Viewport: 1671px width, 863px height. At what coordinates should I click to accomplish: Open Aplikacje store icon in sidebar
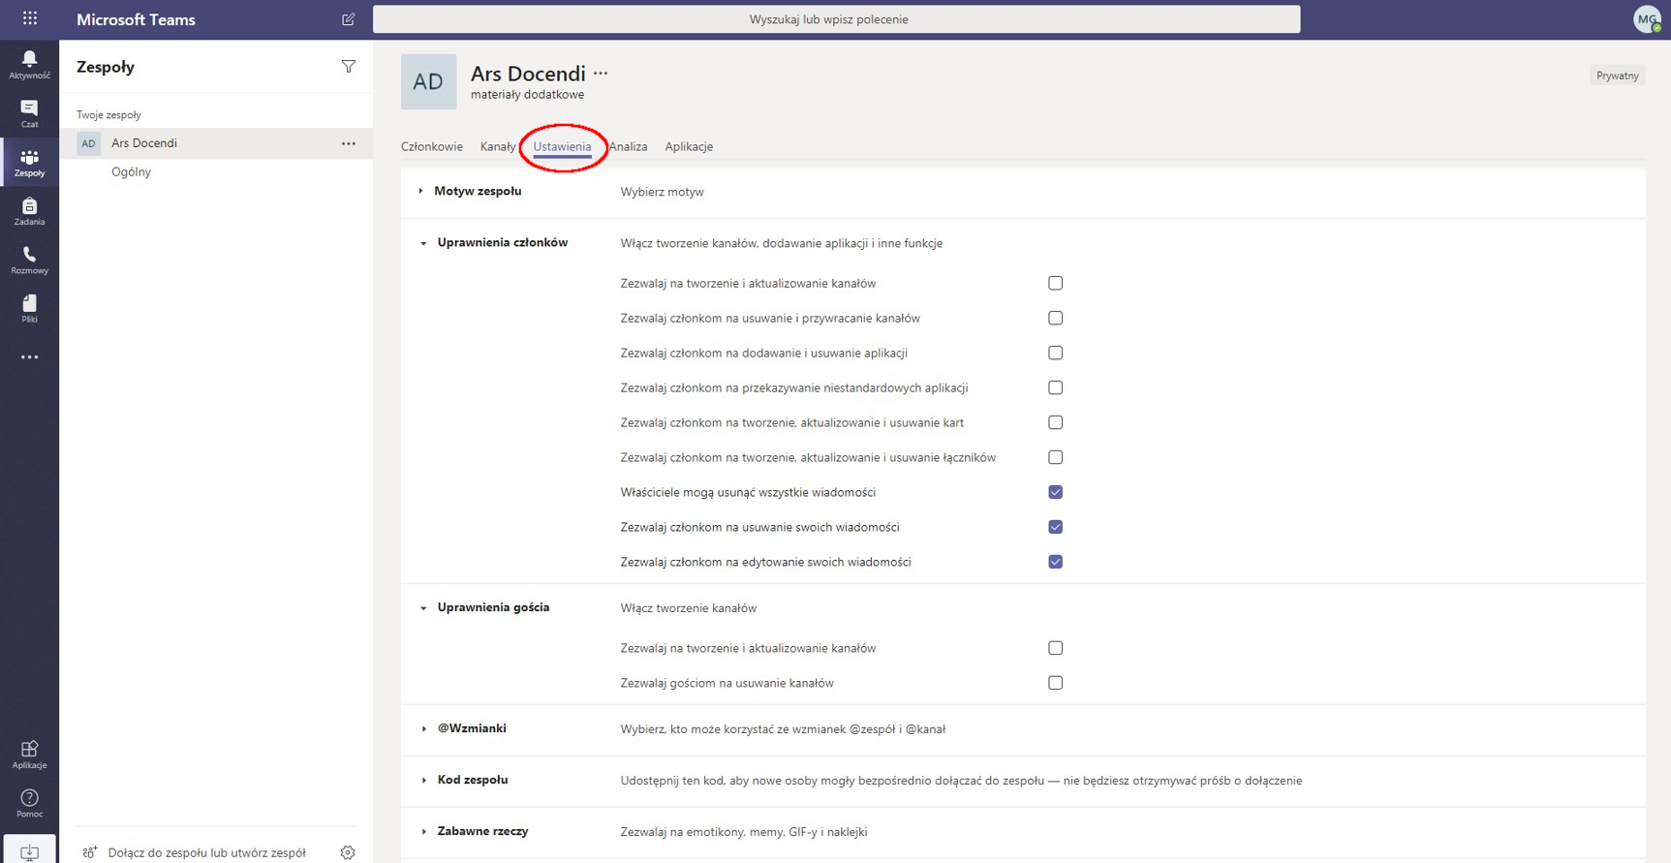click(29, 755)
